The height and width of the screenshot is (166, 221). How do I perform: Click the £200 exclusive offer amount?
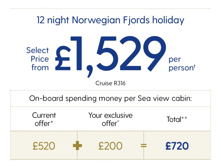point(111,146)
